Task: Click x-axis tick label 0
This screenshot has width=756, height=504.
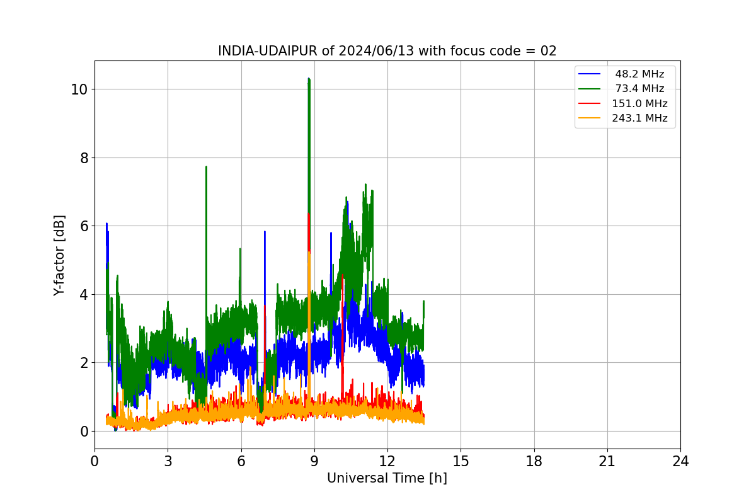Action: click(94, 461)
